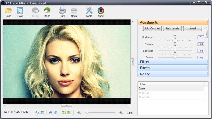212x119 pixels.
Task: Zoom out with the magnifier minus icon
Action: [x=79, y=113]
